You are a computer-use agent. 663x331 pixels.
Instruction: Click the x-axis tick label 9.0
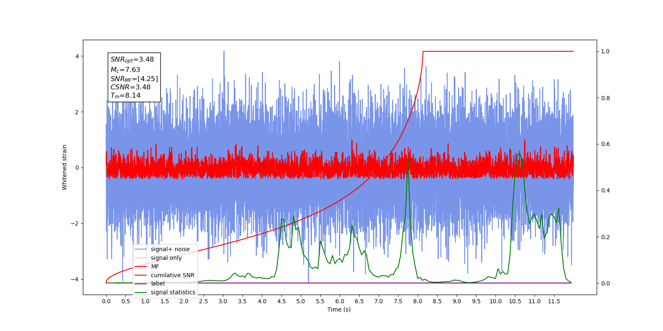457,301
